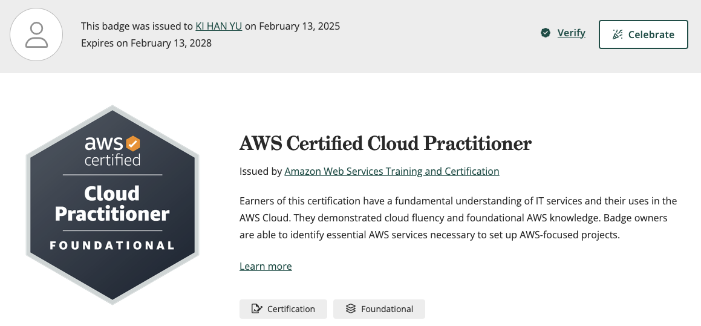Click the AWS Certified Cloud Practitioner heading
This screenshot has height=326, width=701.
(385, 143)
